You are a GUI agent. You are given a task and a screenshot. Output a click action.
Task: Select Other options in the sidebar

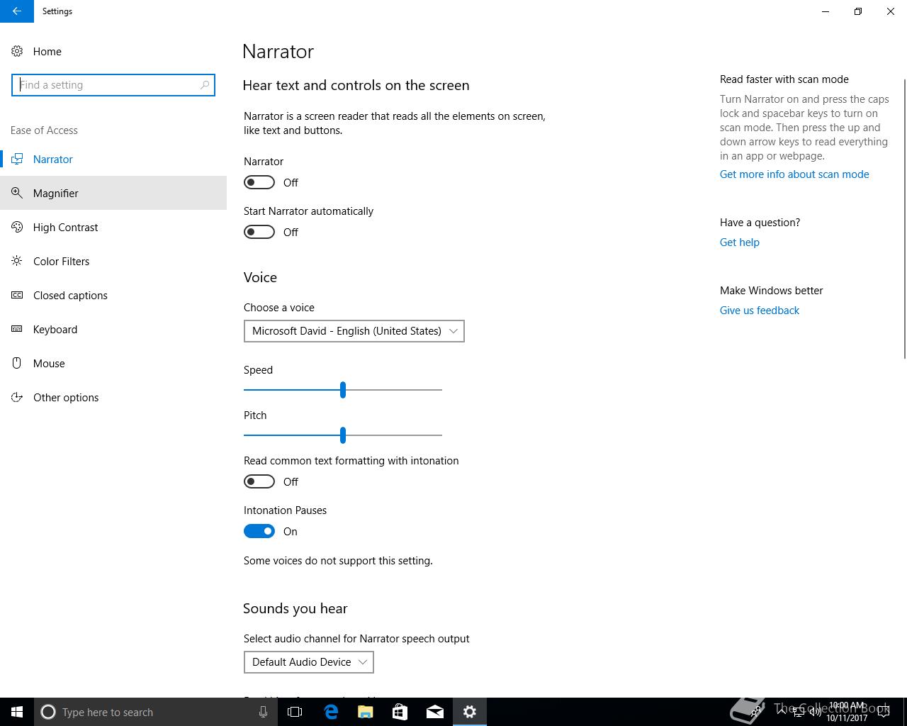click(x=113, y=397)
